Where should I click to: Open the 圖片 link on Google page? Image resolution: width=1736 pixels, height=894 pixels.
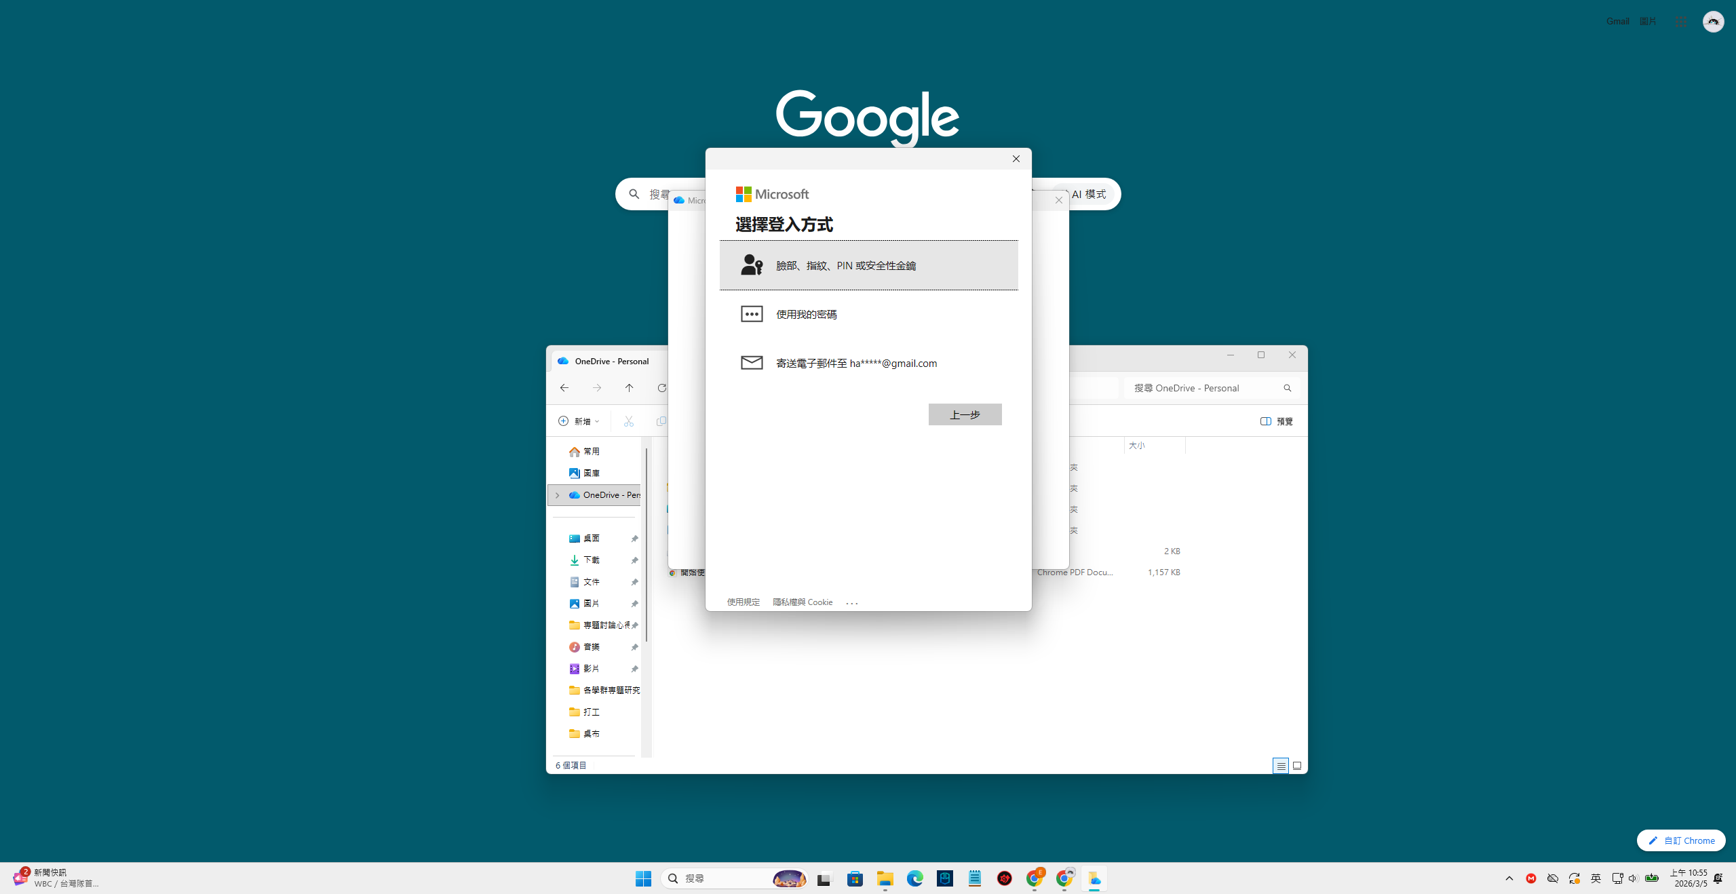coord(1648,21)
